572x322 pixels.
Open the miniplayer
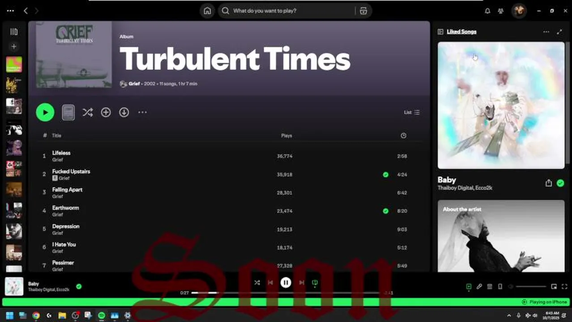coord(554,287)
